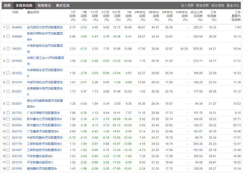Sort by 三年晨星风险系数 column header
This screenshot has width=243, height=173.
tap(236, 16)
